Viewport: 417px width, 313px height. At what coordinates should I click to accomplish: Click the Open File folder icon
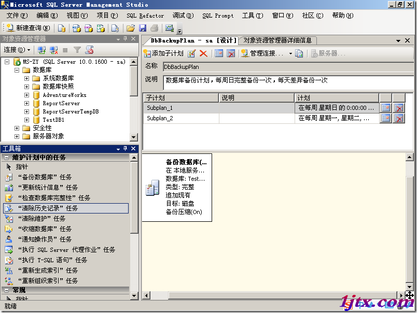click(x=131, y=28)
